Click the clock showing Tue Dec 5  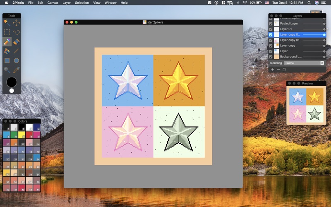pyautogui.click(x=288, y=3)
